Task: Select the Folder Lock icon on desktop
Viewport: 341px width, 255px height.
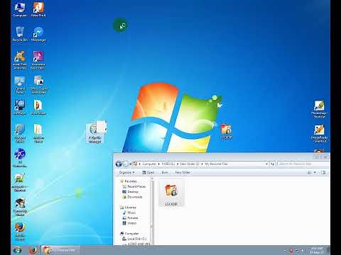Action: 227,132
